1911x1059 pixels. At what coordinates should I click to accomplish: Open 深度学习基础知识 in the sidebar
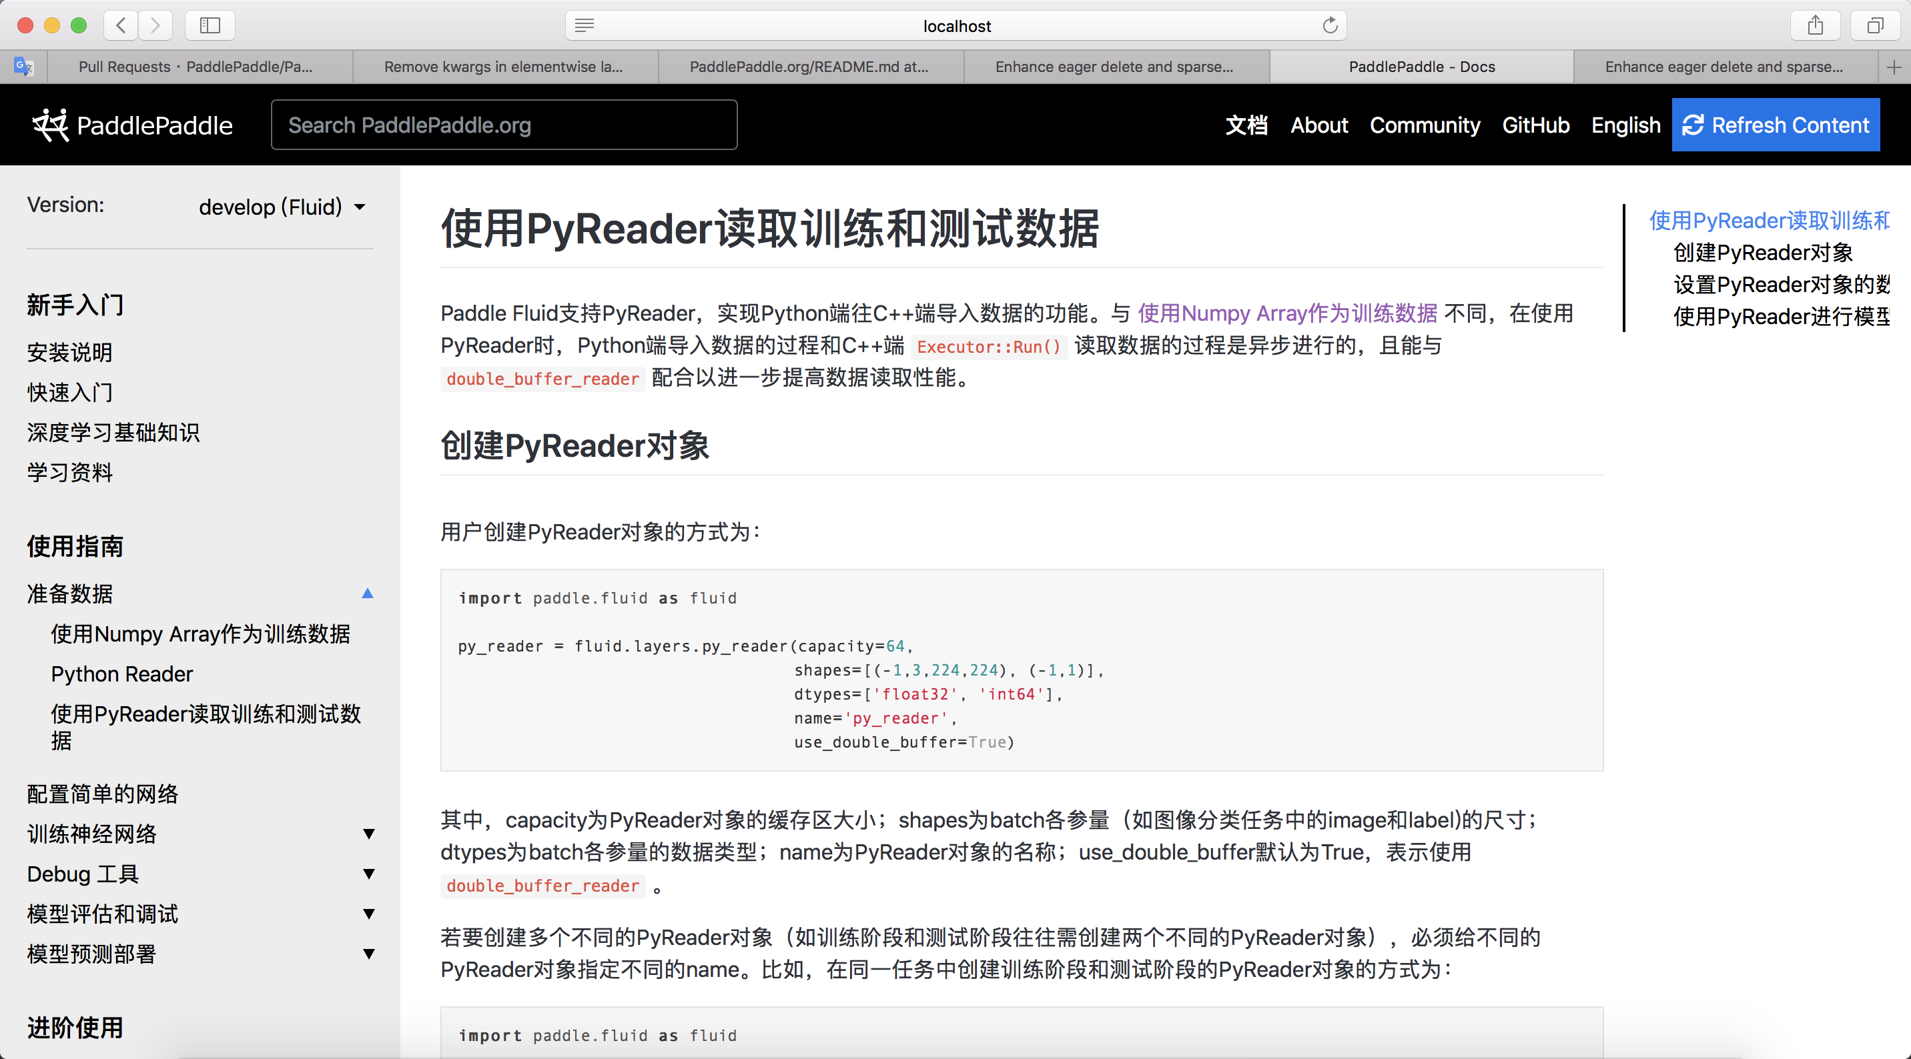tap(113, 432)
